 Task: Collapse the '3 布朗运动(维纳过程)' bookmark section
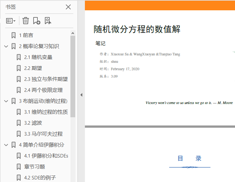pos(6,101)
